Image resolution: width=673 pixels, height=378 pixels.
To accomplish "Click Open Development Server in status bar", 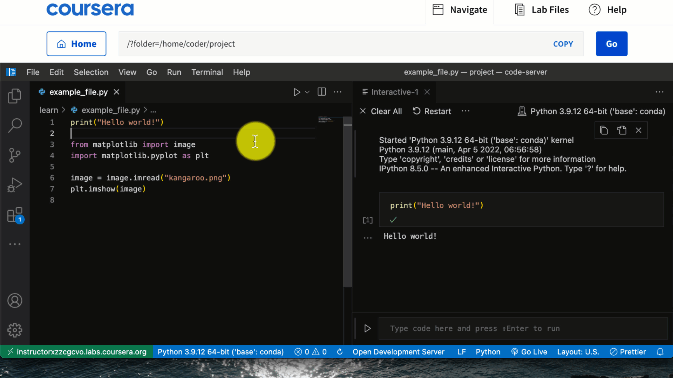I will pyautogui.click(x=398, y=352).
